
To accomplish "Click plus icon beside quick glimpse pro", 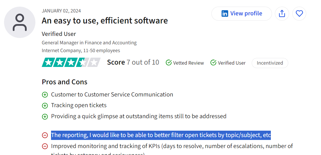I will 45,117.
